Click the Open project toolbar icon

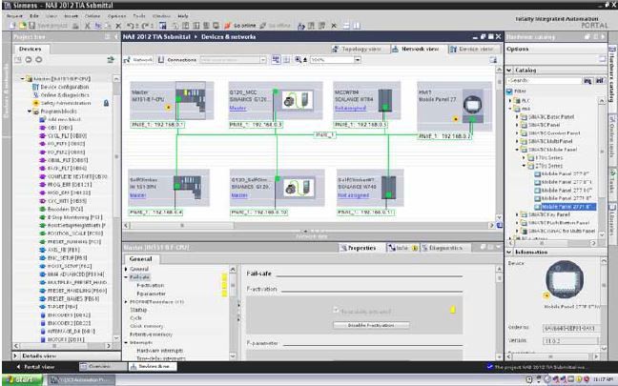coord(23,26)
